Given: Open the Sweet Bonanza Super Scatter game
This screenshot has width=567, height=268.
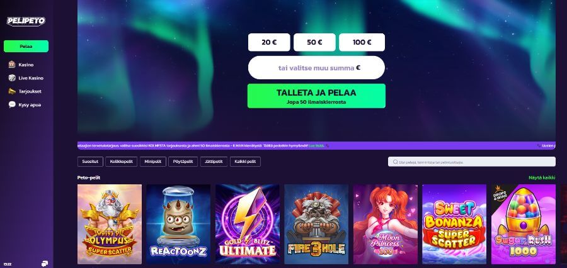Looking at the screenshot, I should click(x=454, y=225).
